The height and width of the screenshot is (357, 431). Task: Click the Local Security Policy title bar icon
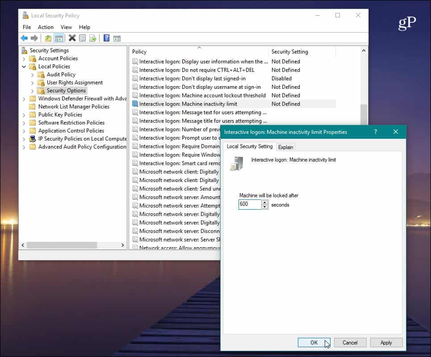click(25, 15)
